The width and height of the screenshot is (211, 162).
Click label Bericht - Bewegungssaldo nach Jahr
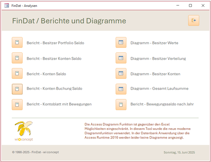(162, 104)
